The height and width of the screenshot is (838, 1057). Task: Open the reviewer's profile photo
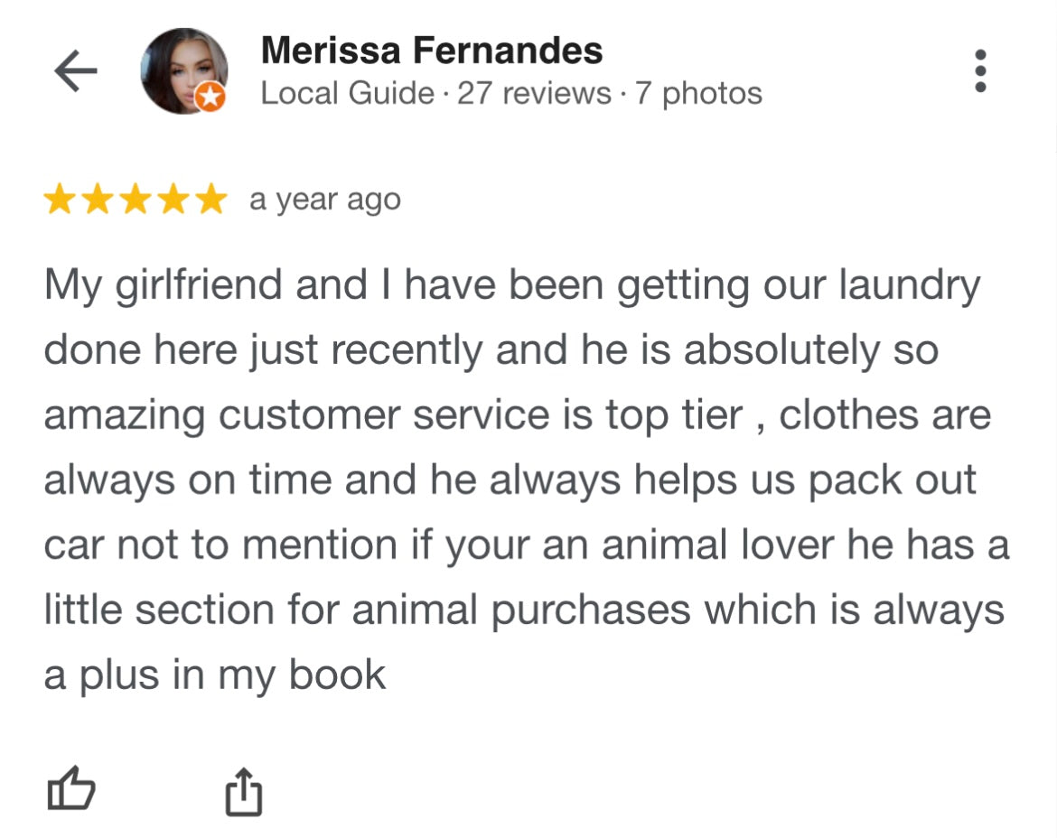183,70
